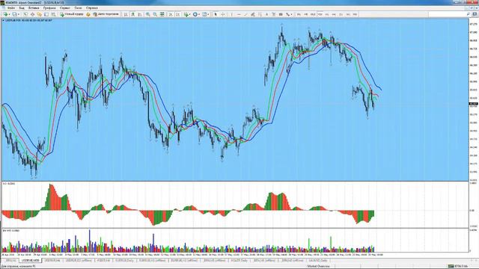Image resolution: width=479 pixels, height=269 pixels.
Task: Toggle chart shift from right edge
Action: [178, 14]
